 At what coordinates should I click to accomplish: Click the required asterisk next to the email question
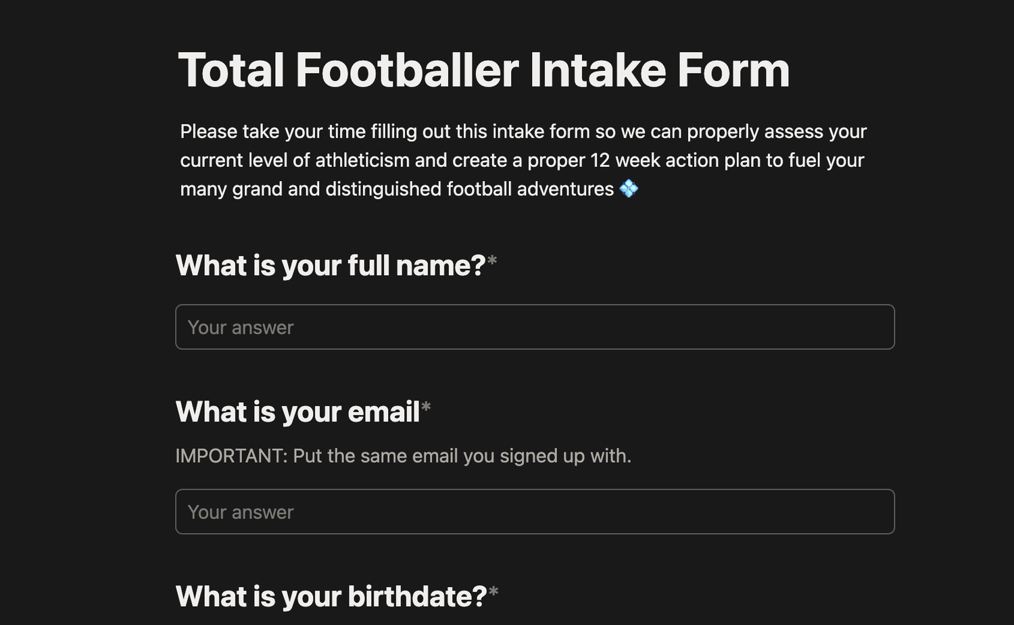click(x=426, y=407)
